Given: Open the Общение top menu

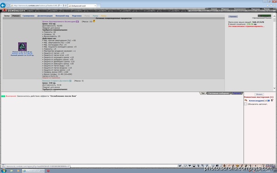Looking at the screenshot, I should [x=225, y=9].
